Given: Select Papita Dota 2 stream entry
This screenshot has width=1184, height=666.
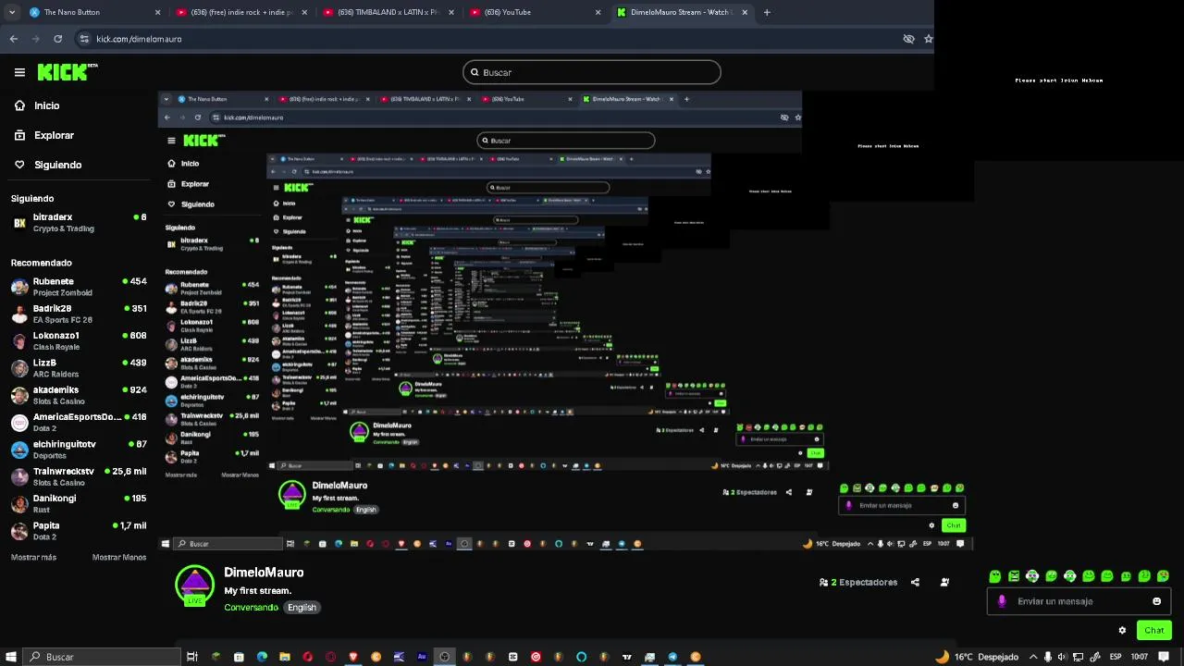Looking at the screenshot, I should pos(79,531).
